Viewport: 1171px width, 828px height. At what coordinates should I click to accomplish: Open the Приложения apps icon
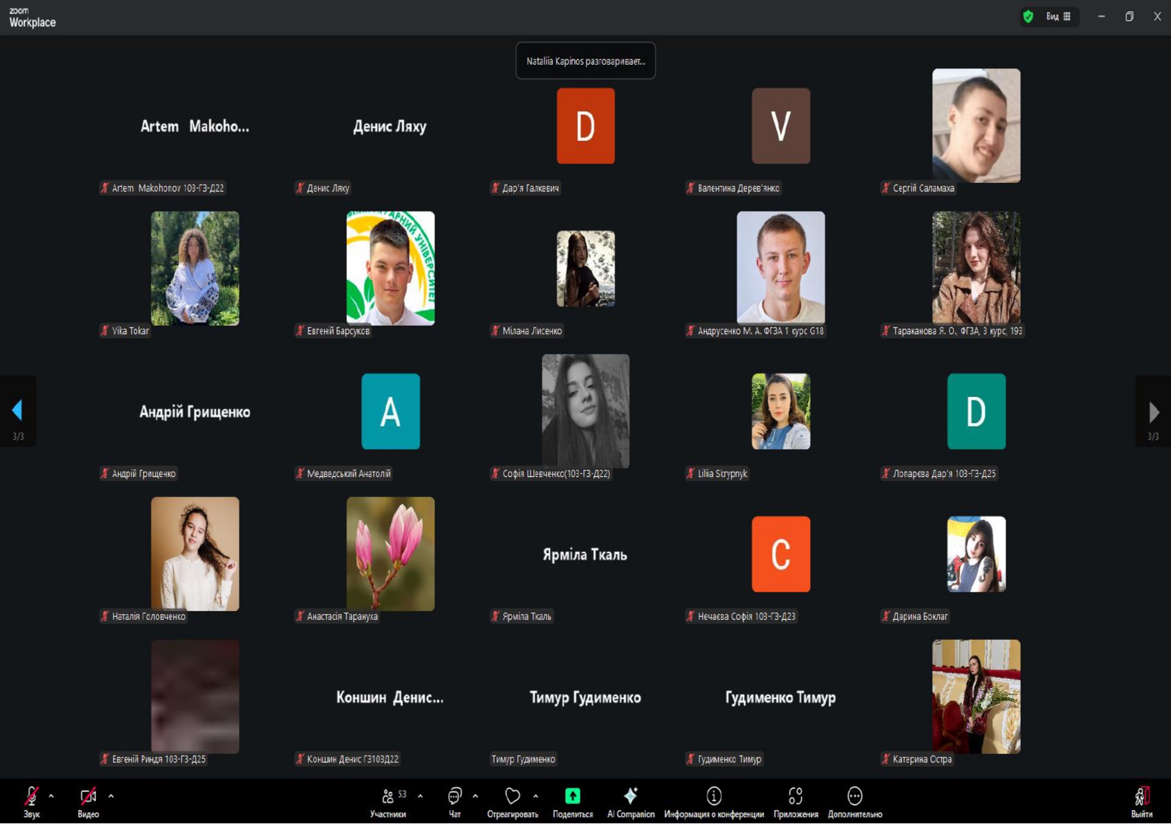coord(795,796)
